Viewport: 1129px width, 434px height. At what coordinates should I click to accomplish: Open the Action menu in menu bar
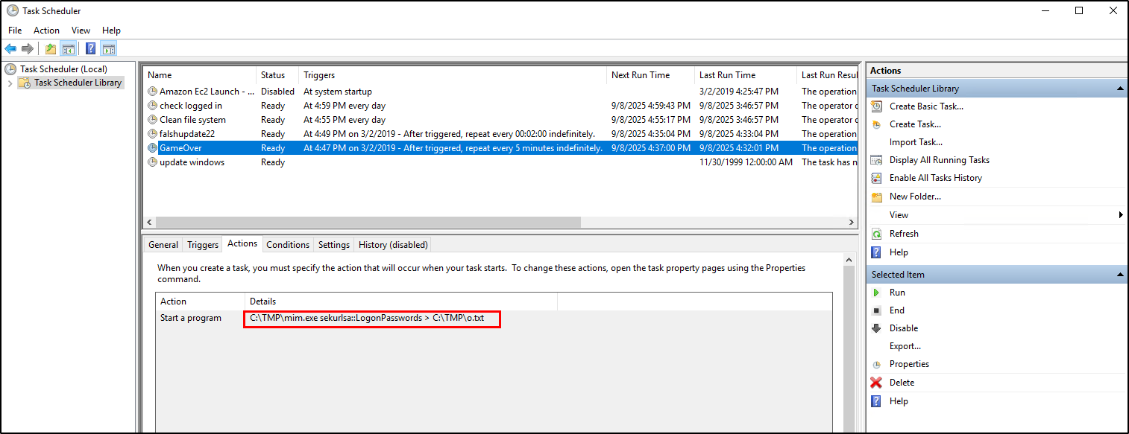46,31
